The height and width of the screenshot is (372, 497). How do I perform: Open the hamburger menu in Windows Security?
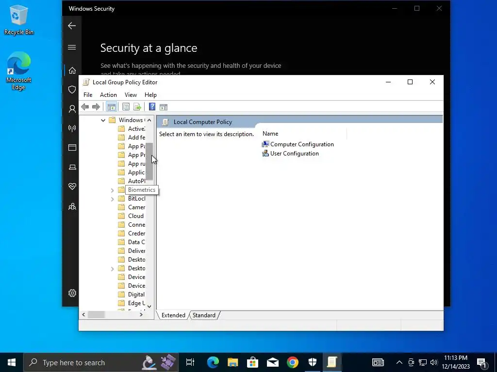click(72, 47)
